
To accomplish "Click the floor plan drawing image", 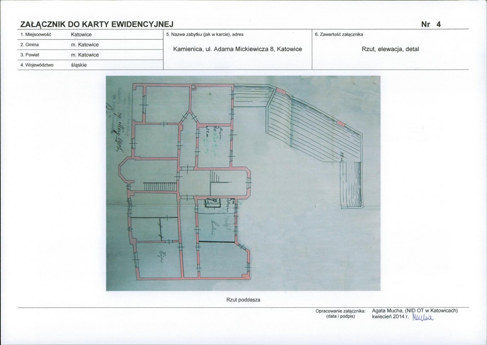I will click(x=243, y=183).
